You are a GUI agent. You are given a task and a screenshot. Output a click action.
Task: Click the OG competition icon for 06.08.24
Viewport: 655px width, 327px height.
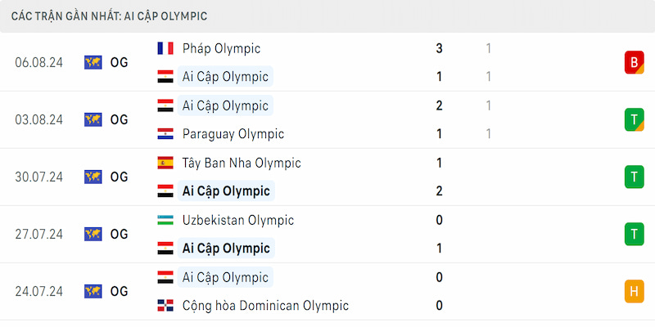pos(93,63)
